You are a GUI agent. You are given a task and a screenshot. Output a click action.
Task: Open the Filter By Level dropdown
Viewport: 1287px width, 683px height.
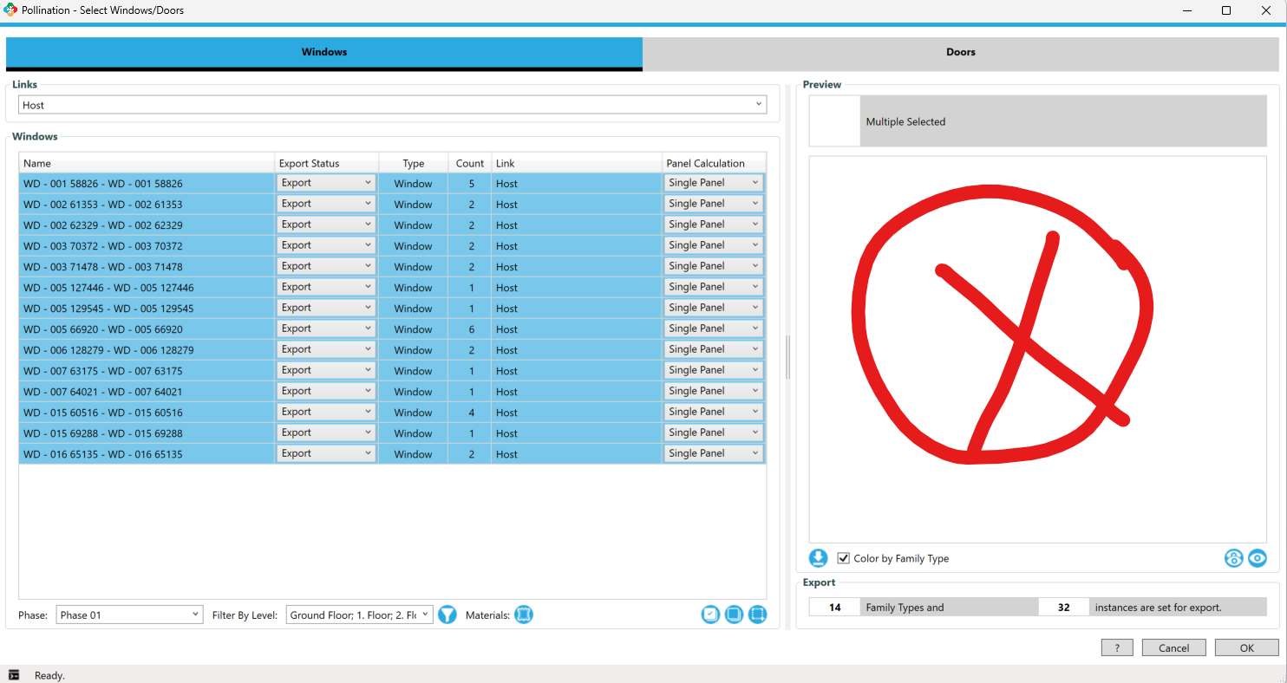tap(359, 615)
